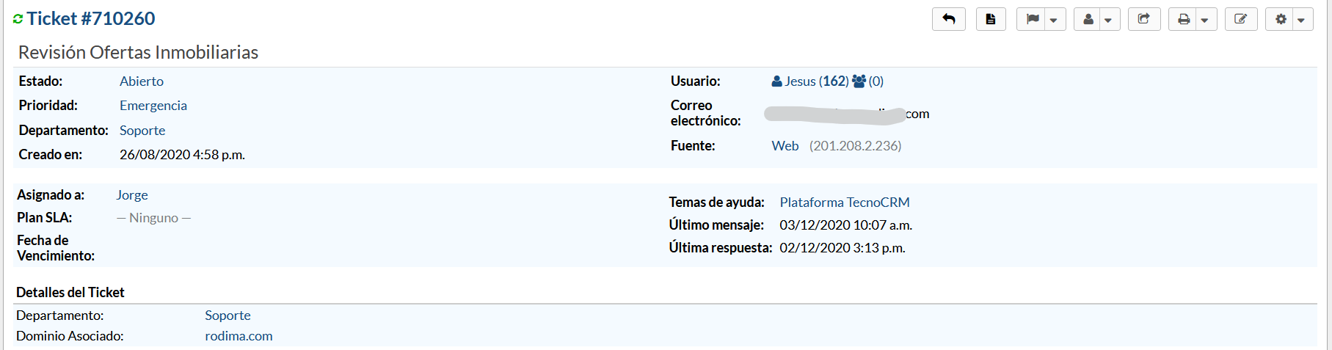Click the Emergencia priority value
Screen dimensions: 1332x350
click(153, 106)
